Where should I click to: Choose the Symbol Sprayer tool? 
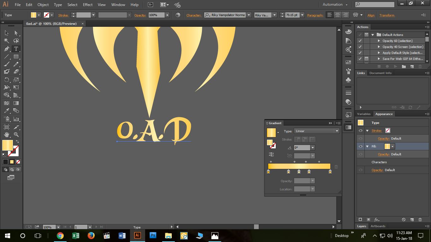coord(7,119)
